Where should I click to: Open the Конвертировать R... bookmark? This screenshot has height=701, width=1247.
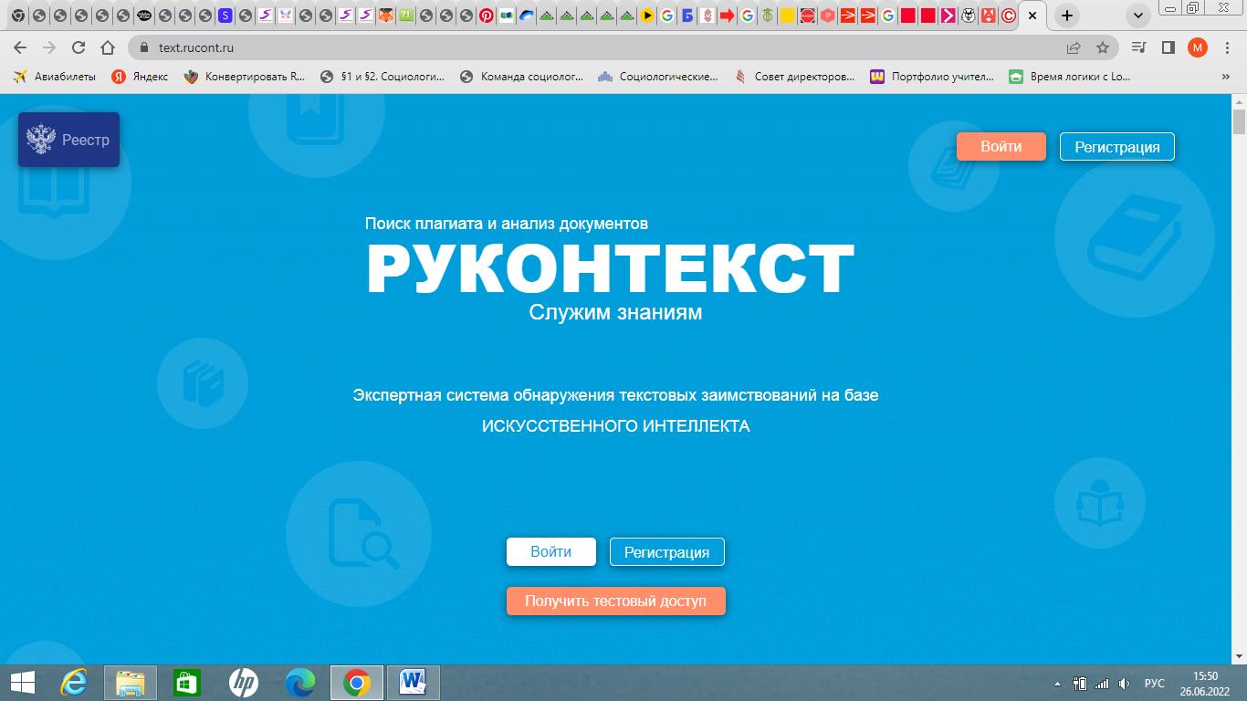(x=245, y=77)
